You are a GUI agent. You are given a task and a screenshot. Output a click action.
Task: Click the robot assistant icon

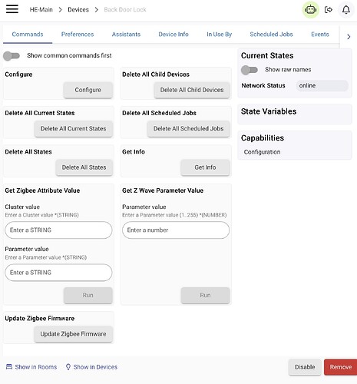click(x=310, y=10)
